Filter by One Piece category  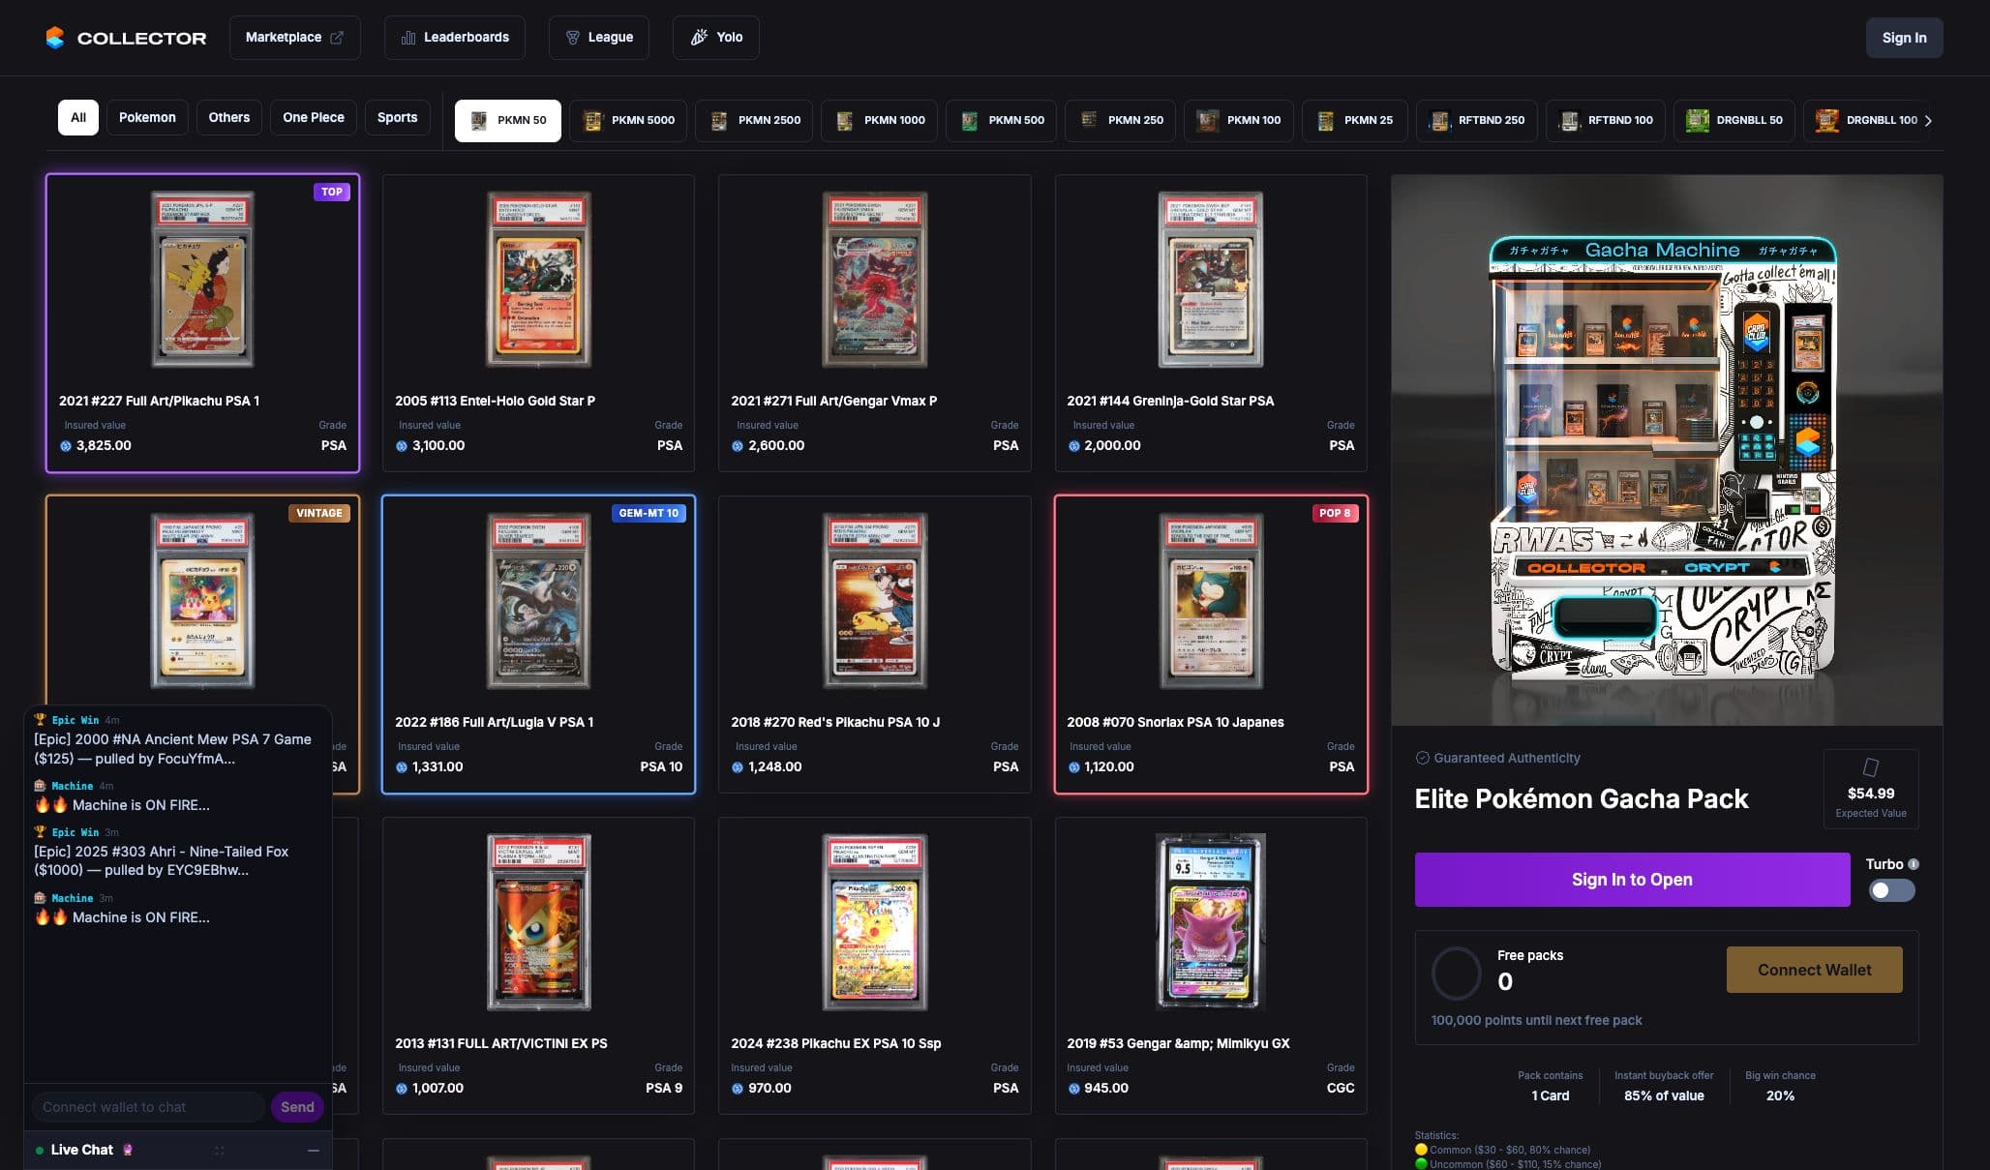coord(314,117)
